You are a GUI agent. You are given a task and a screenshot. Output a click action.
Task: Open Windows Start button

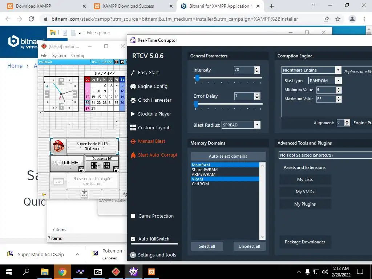pyautogui.click(x=9, y=272)
